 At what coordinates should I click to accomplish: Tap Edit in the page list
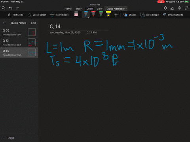coord(33,23)
